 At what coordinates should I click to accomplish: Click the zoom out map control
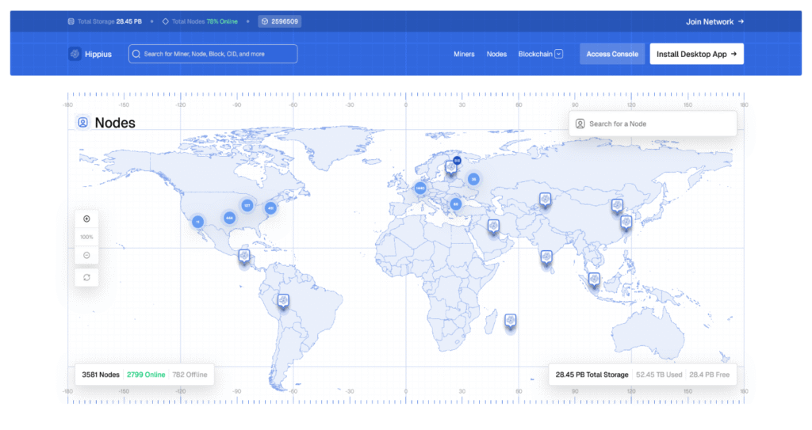pyautogui.click(x=86, y=255)
